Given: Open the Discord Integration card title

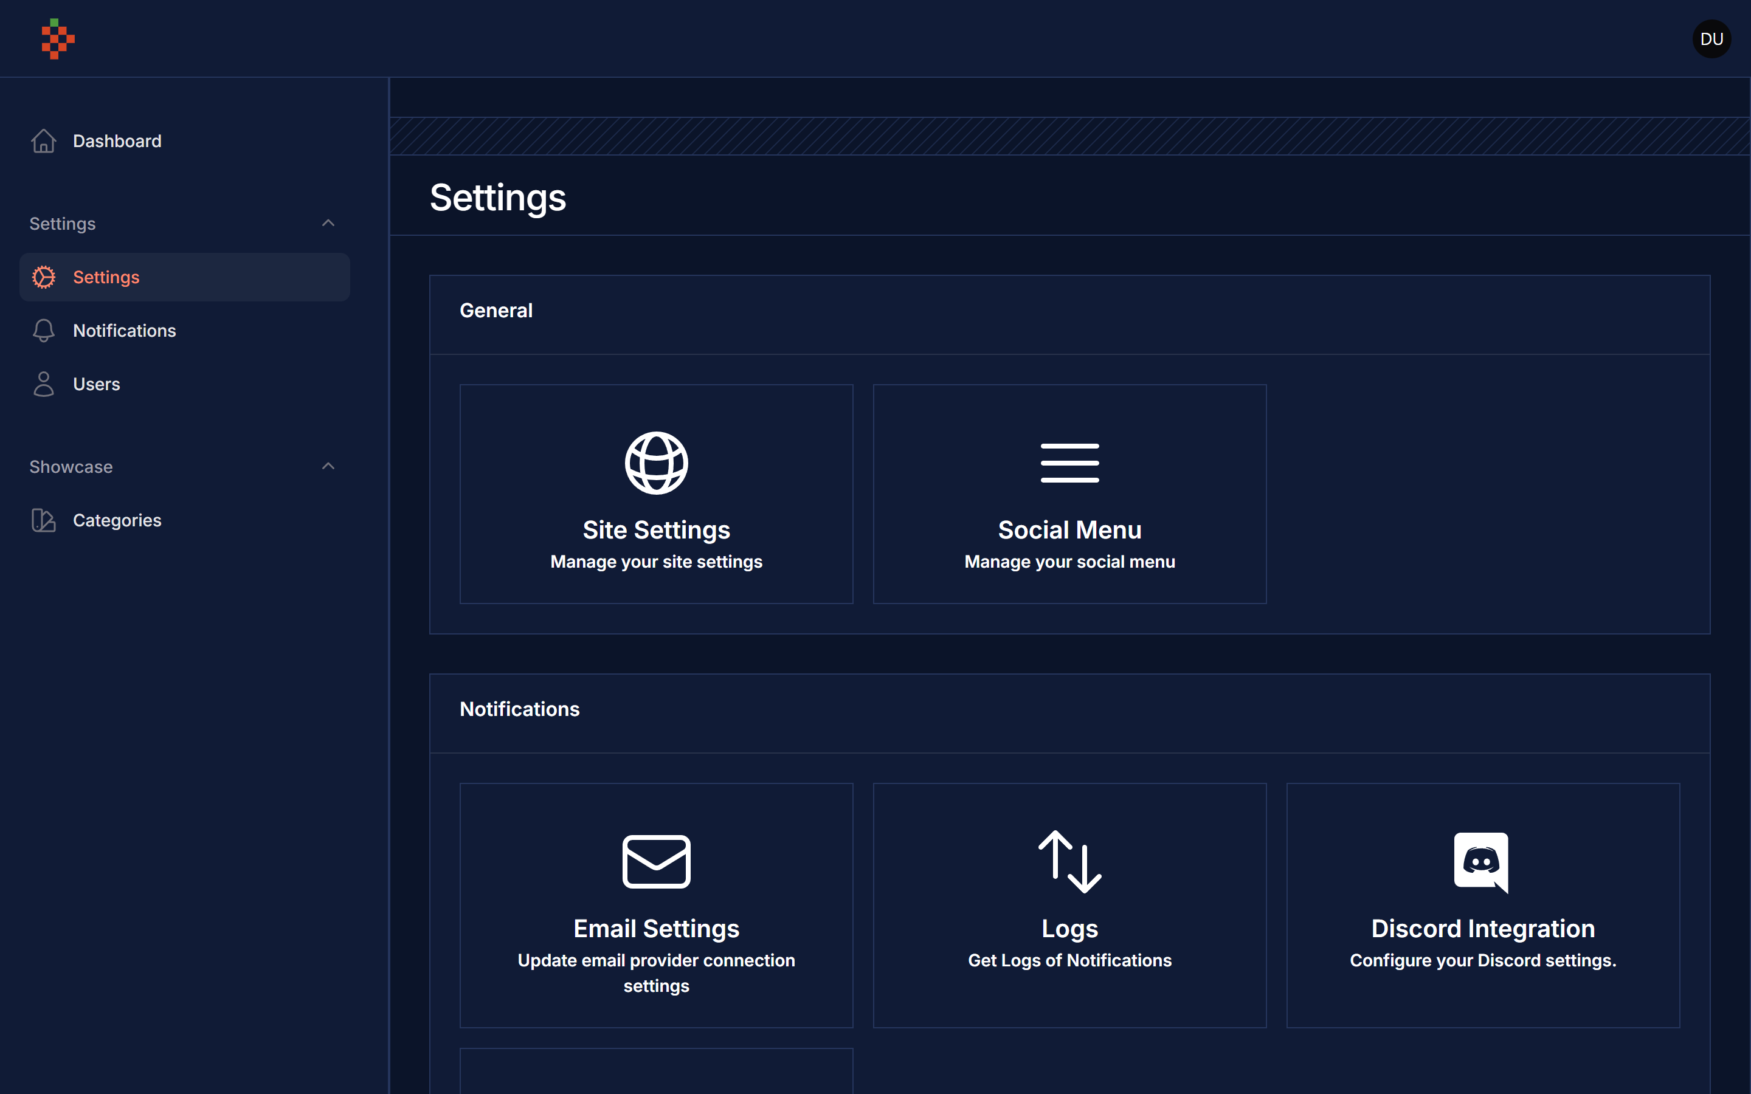Looking at the screenshot, I should coord(1482,929).
